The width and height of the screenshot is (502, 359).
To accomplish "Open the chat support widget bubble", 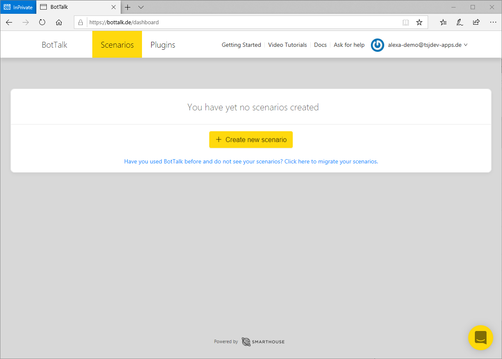I will 481,337.
